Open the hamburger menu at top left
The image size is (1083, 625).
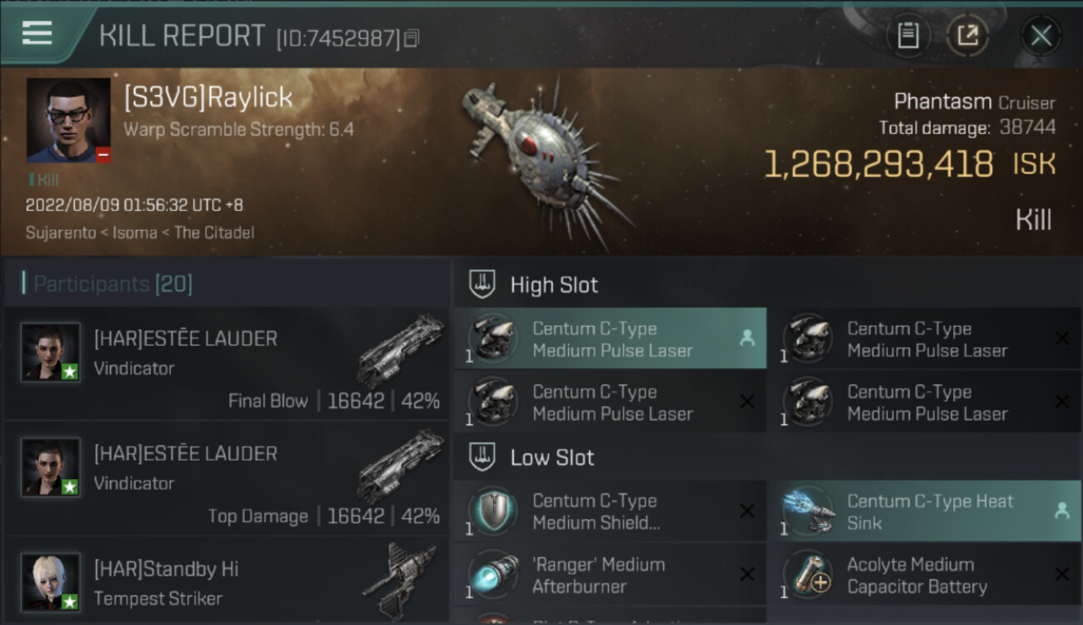pos(37,33)
